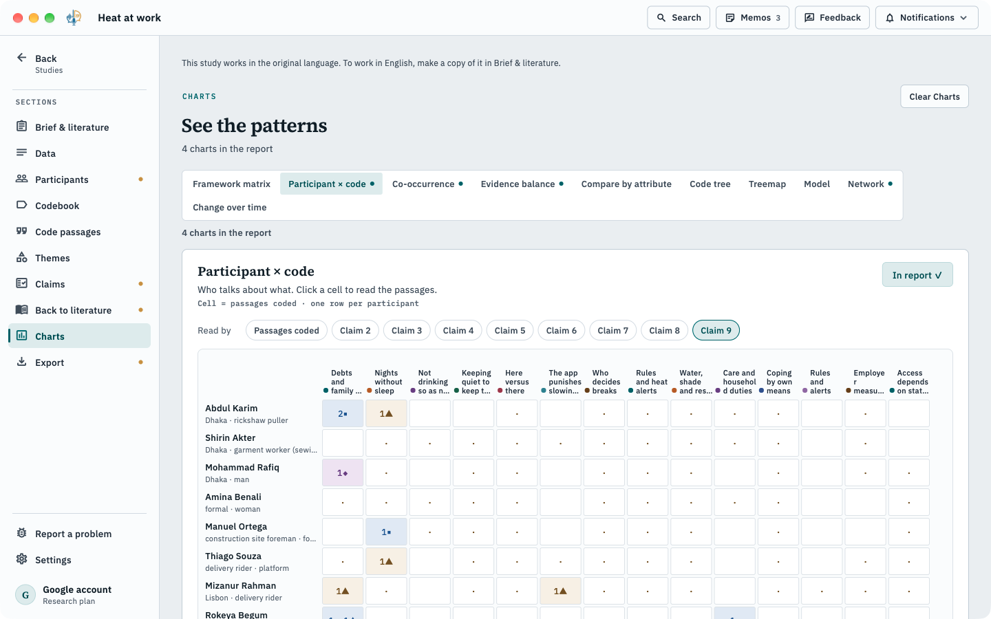Open Mizanur Rahman app punishes slowing cell
Screen dimensions: 991x619
coord(560,591)
